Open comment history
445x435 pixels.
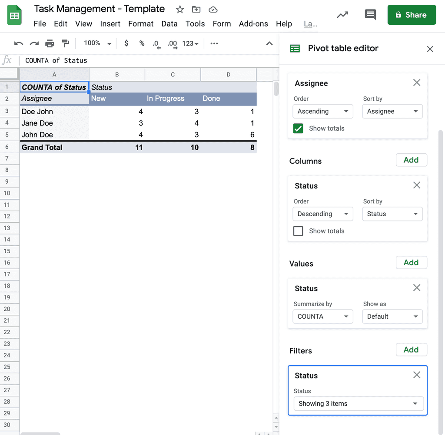[x=370, y=14]
